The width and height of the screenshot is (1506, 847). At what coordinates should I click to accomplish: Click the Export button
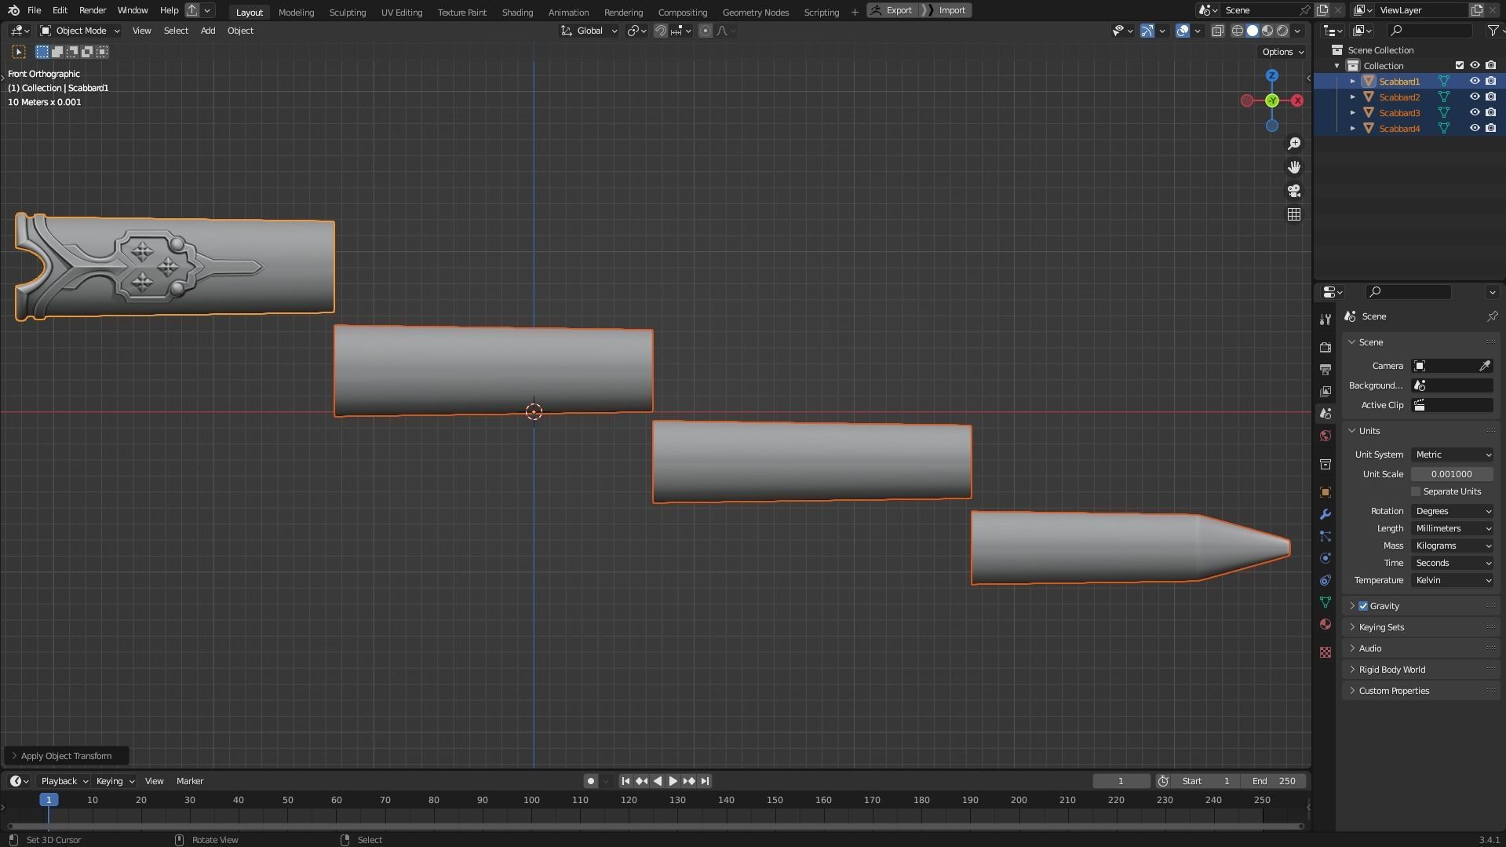[892, 10]
